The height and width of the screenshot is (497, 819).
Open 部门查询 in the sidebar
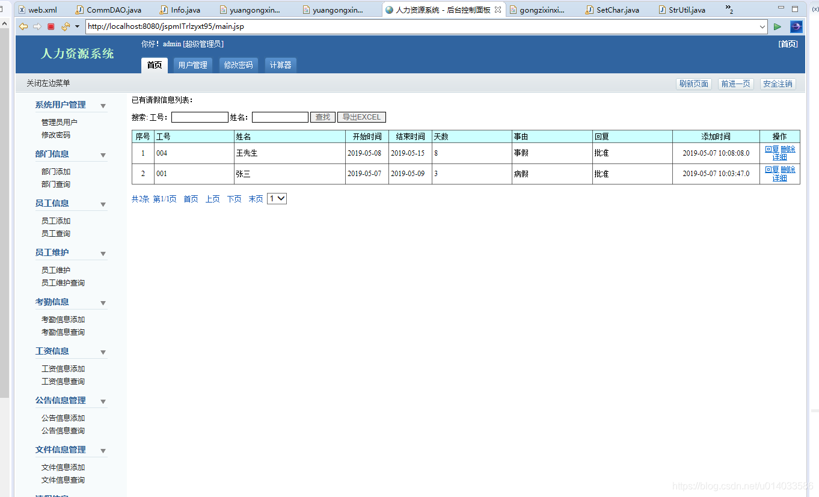tap(56, 184)
